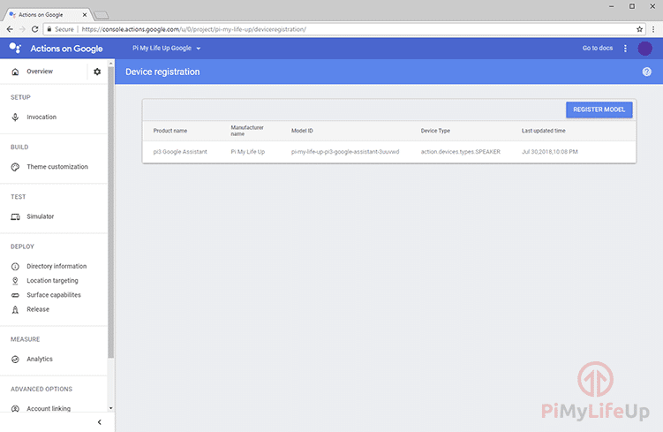Open Account linking under Advanced Options
Viewport: 663px width, 432px height.
coord(49,409)
